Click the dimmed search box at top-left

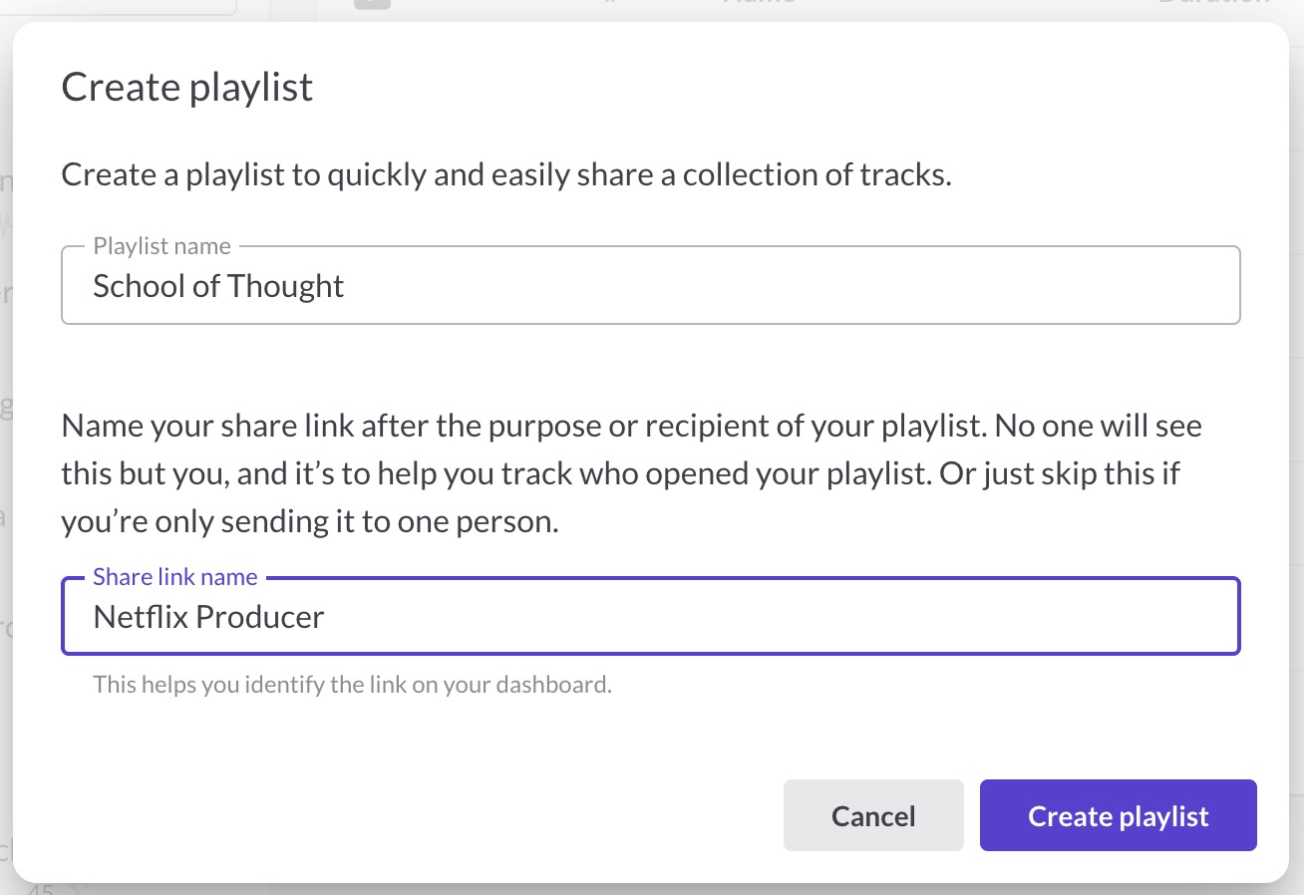pos(120,5)
